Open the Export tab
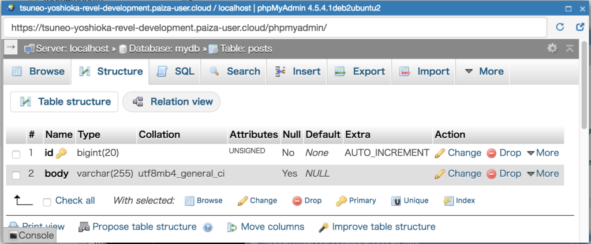Screen dimensions: 591x244 359,72
